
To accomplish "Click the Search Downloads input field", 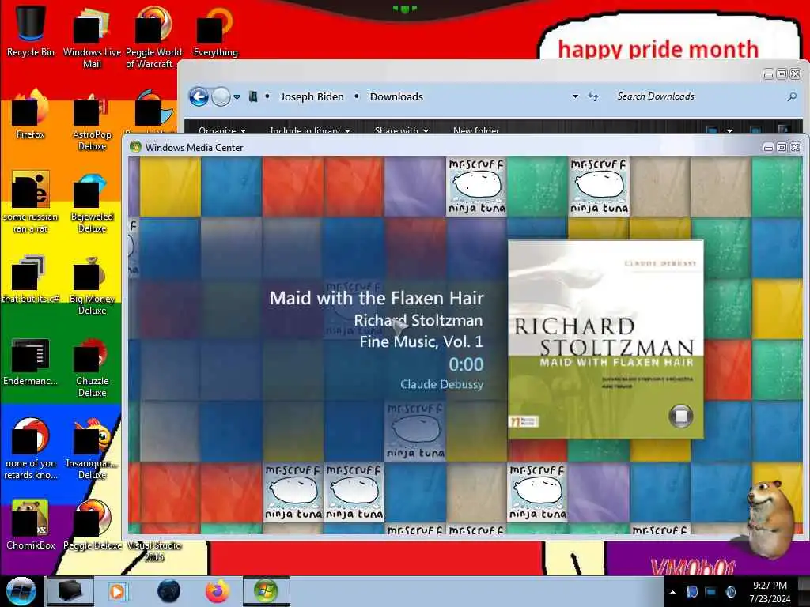I will [x=698, y=96].
